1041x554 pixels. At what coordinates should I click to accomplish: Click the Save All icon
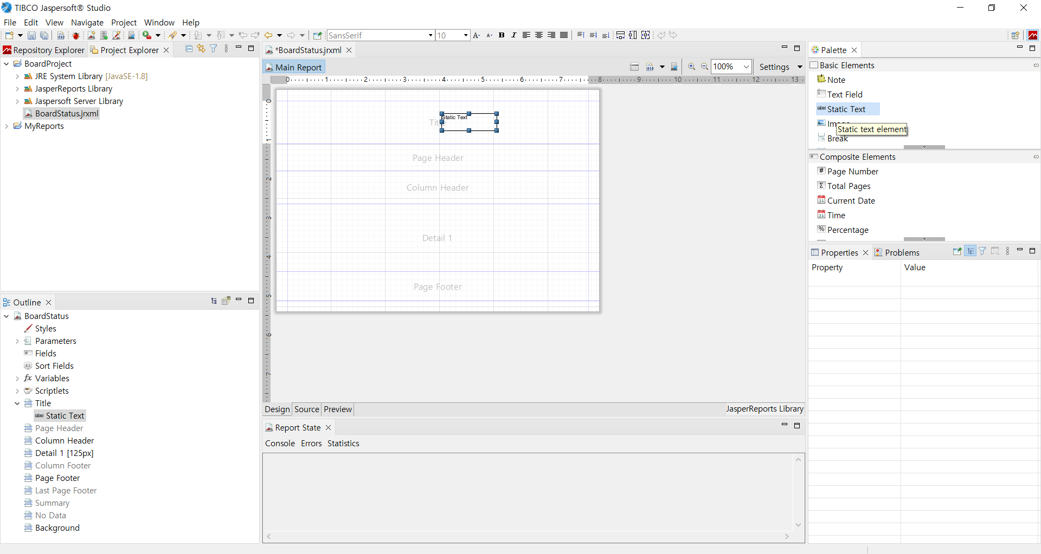coord(44,35)
